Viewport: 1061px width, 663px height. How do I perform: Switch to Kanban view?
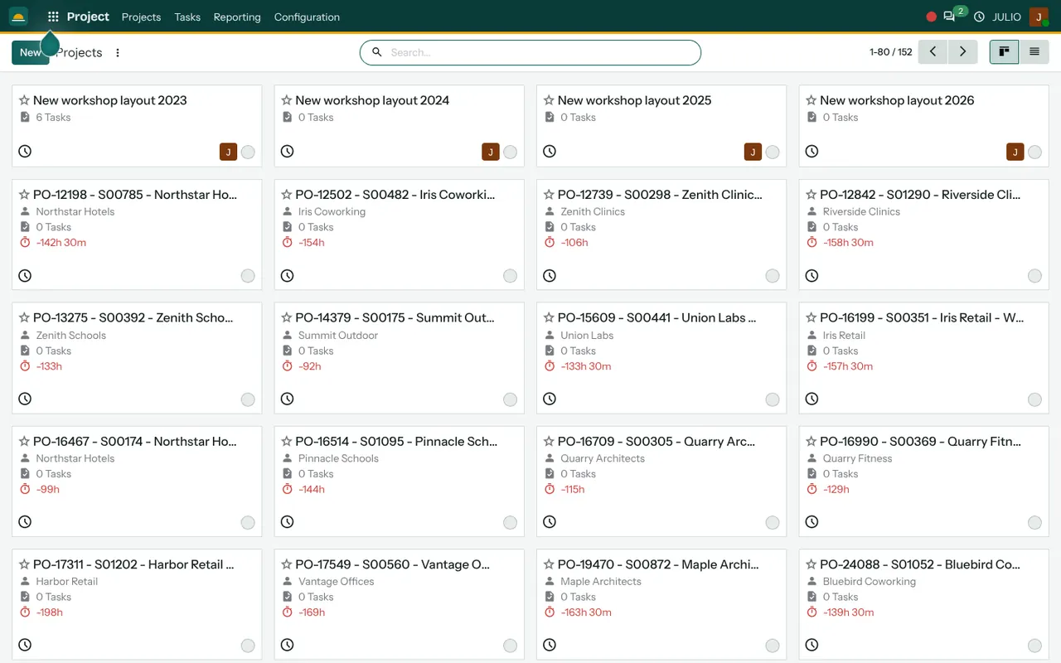click(x=1004, y=51)
